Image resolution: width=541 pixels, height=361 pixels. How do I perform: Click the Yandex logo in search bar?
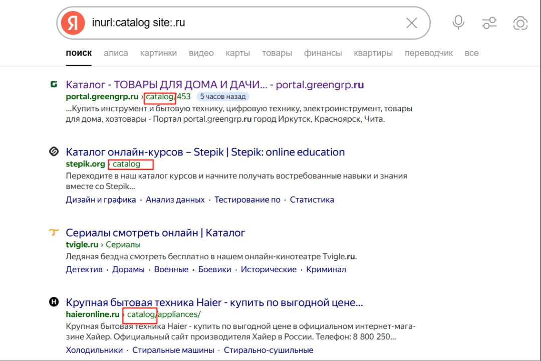[73, 23]
